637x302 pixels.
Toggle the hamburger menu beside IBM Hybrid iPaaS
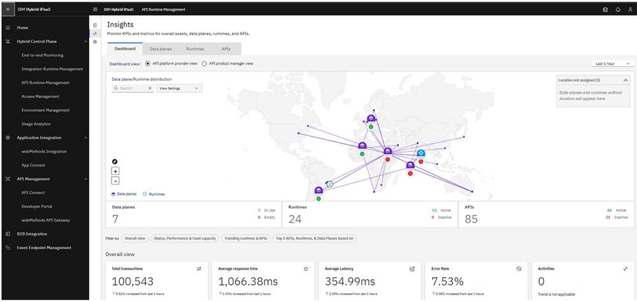click(x=95, y=10)
